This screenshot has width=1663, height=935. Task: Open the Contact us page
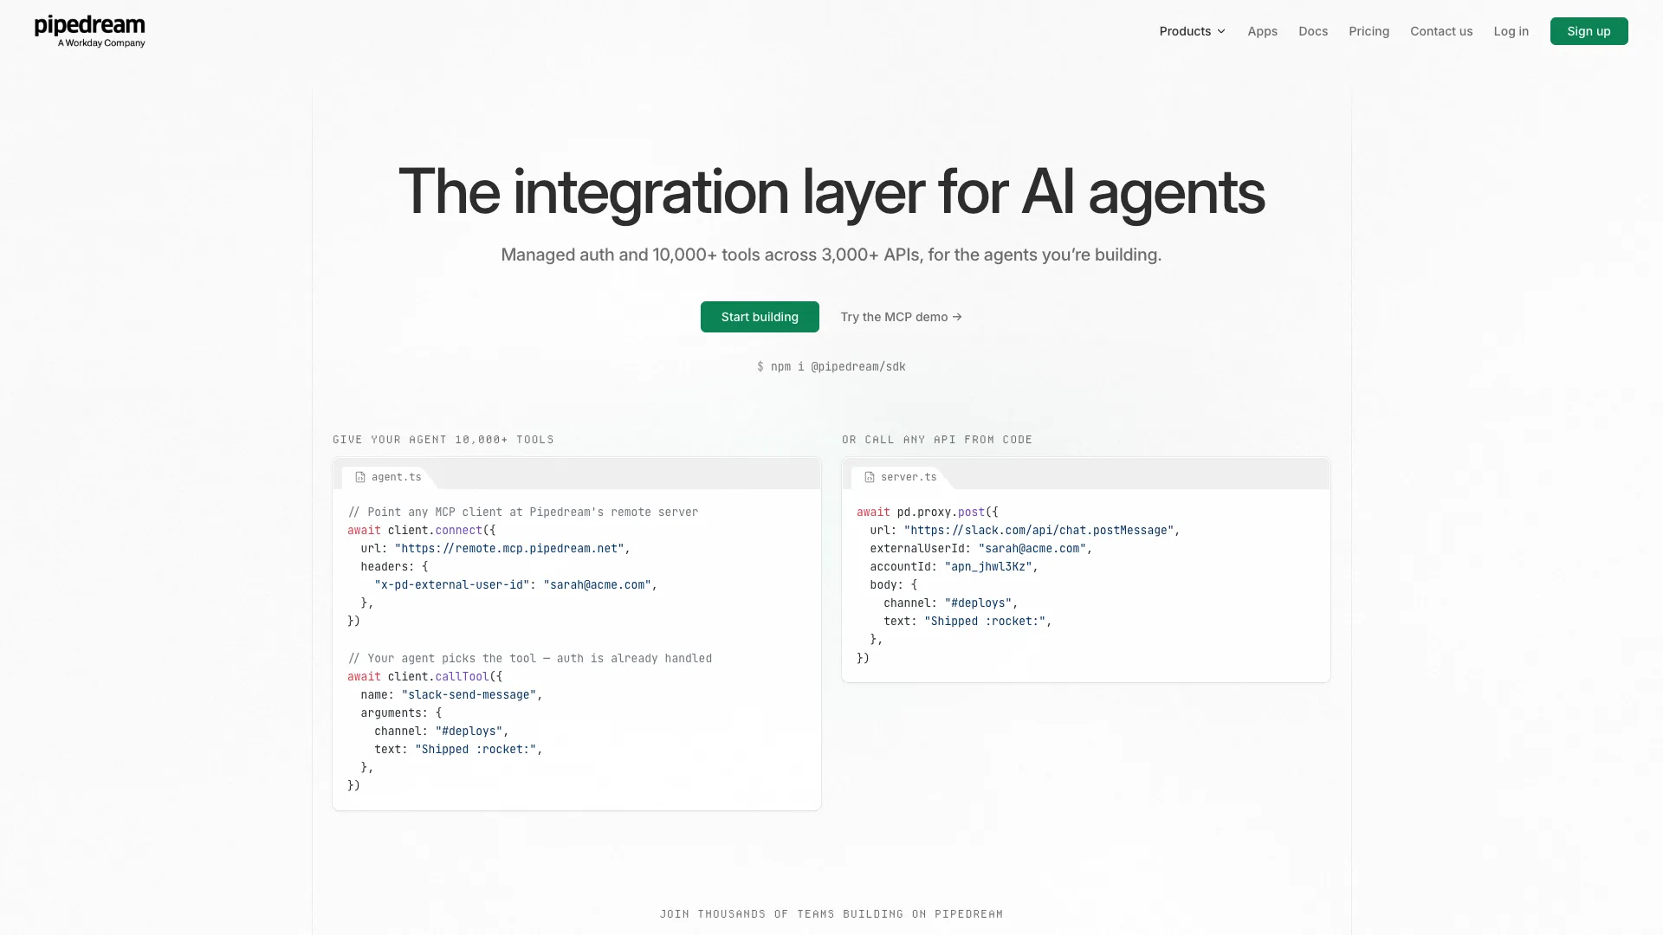pyautogui.click(x=1441, y=31)
